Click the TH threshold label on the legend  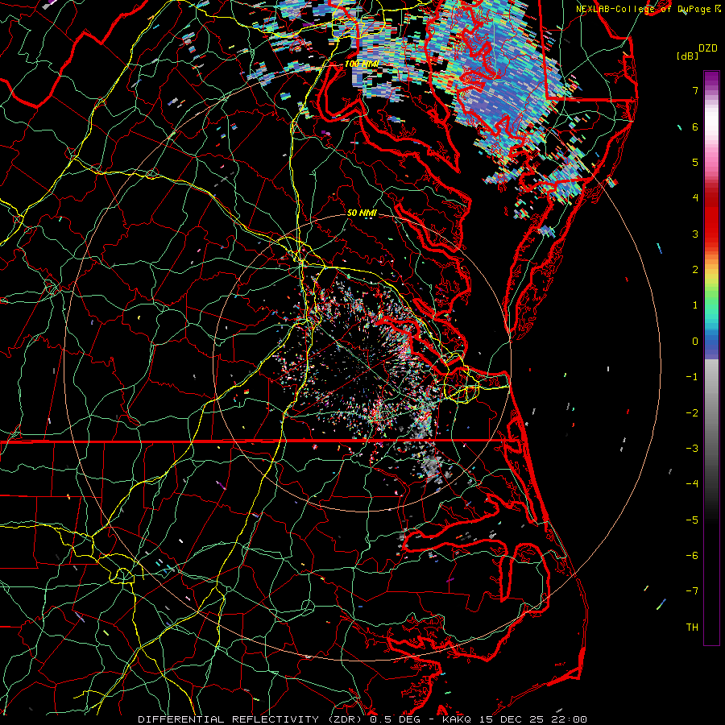(692, 628)
